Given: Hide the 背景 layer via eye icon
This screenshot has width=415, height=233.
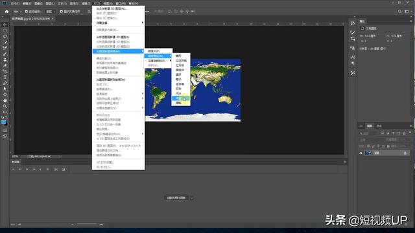Looking at the screenshot, I should point(361,153).
